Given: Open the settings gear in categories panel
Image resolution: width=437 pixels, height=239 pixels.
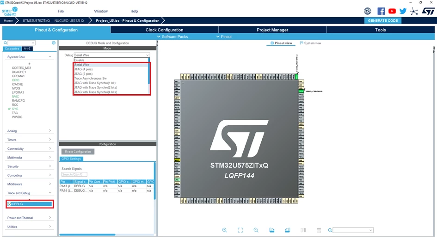Looking at the screenshot, I should pyautogui.click(x=54, y=43).
